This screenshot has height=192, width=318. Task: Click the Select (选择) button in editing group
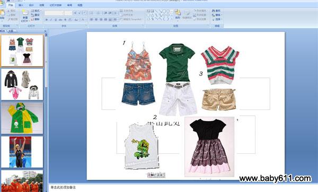(217, 20)
